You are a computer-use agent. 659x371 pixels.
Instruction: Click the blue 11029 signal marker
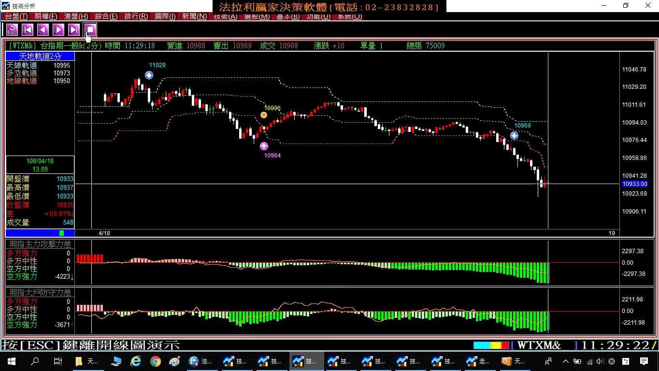coord(149,75)
